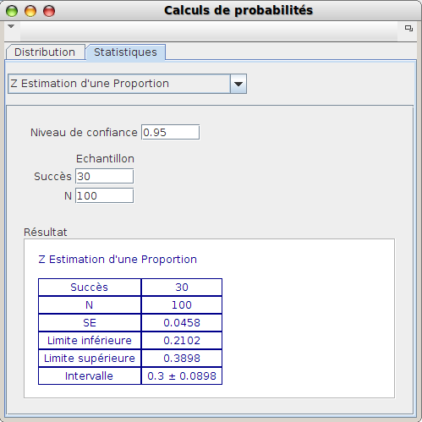Viewport: 422px width, 422px height.
Task: Click the Limite supérieure value 0.3898
Action: pyautogui.click(x=182, y=359)
